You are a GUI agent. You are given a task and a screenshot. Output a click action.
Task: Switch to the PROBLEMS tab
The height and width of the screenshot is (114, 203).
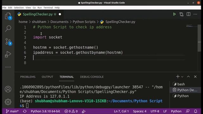pos(28,77)
